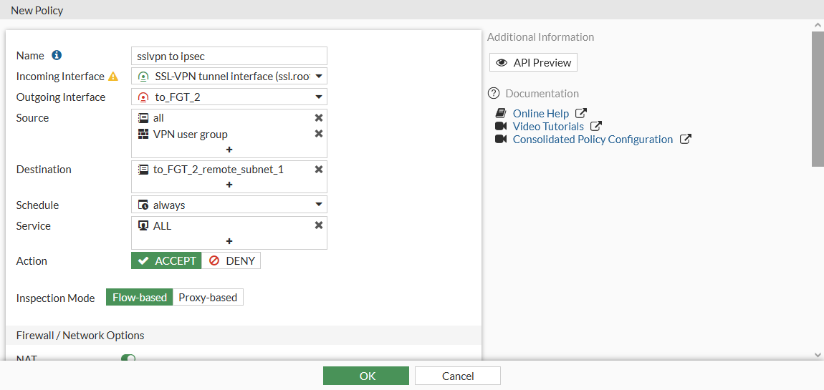Remove to_FGT_2_remote_subnet_1 from Destination
This screenshot has height=390, width=824.
pos(319,170)
